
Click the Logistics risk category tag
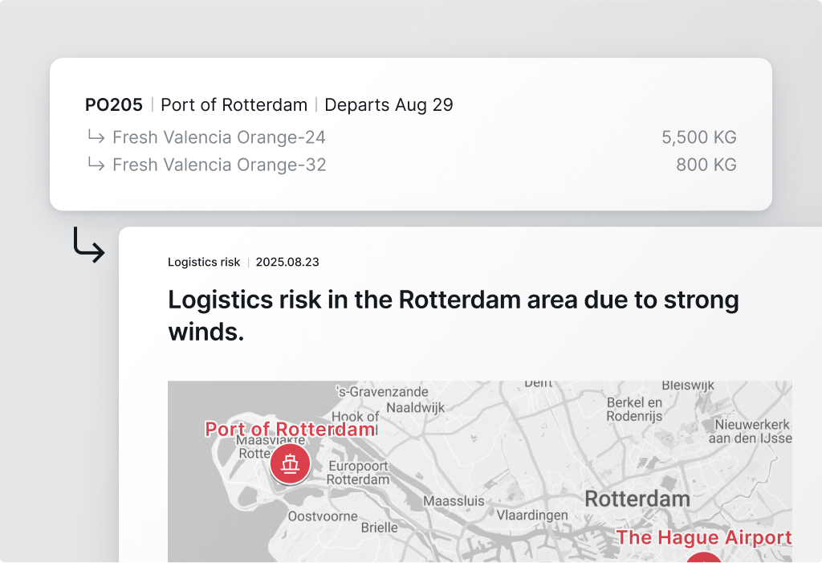pyautogui.click(x=204, y=262)
